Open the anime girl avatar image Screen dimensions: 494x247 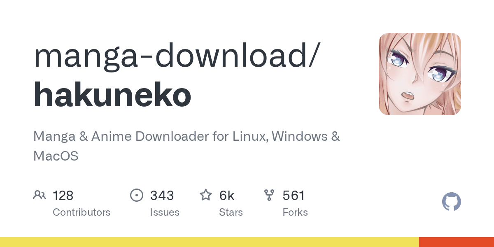tap(419, 74)
